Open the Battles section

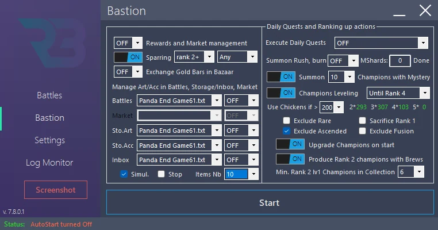(49, 95)
